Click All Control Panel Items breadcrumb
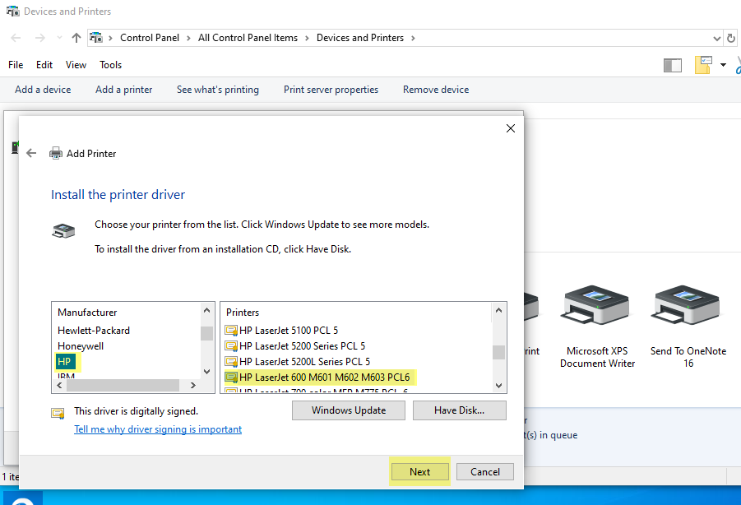This screenshot has height=505, width=741. pos(248,38)
